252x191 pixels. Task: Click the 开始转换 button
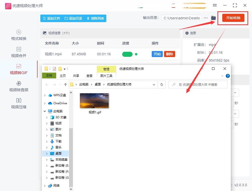click(x=232, y=18)
